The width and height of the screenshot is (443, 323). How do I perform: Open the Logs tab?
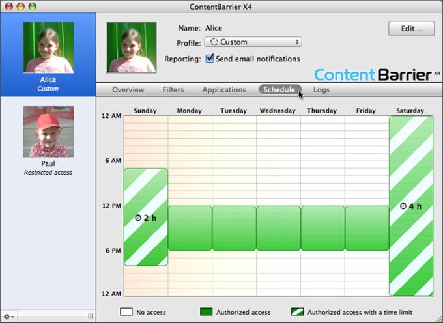[322, 90]
